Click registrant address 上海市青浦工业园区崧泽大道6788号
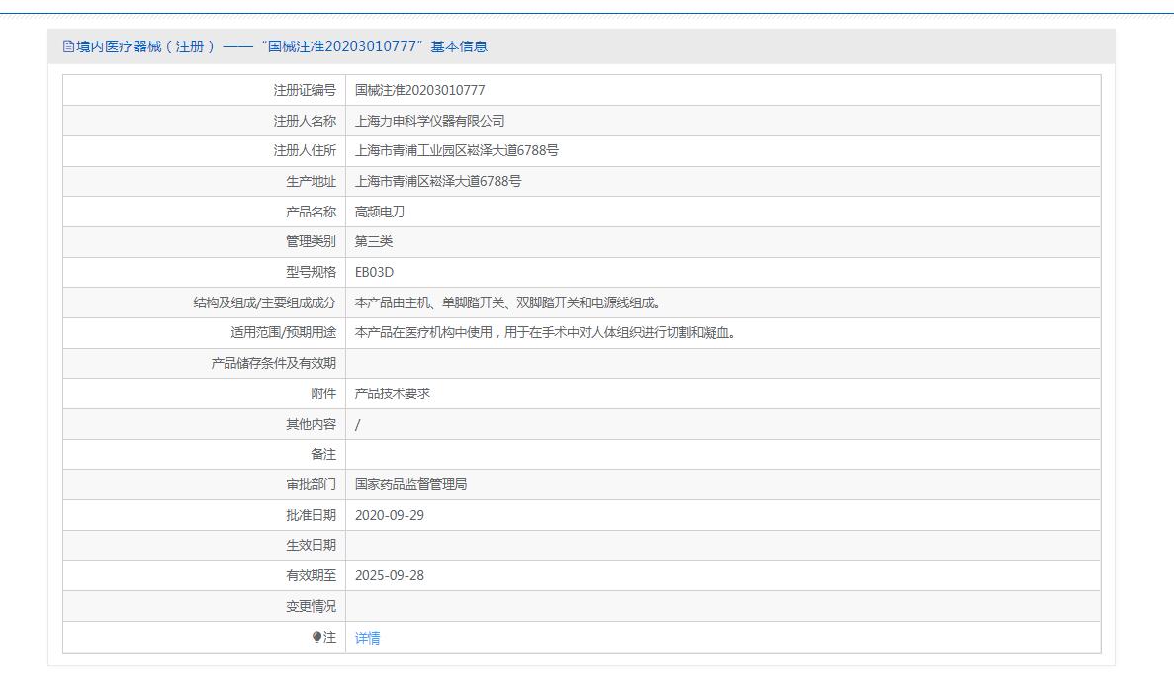This screenshot has width=1174, height=690. [457, 150]
